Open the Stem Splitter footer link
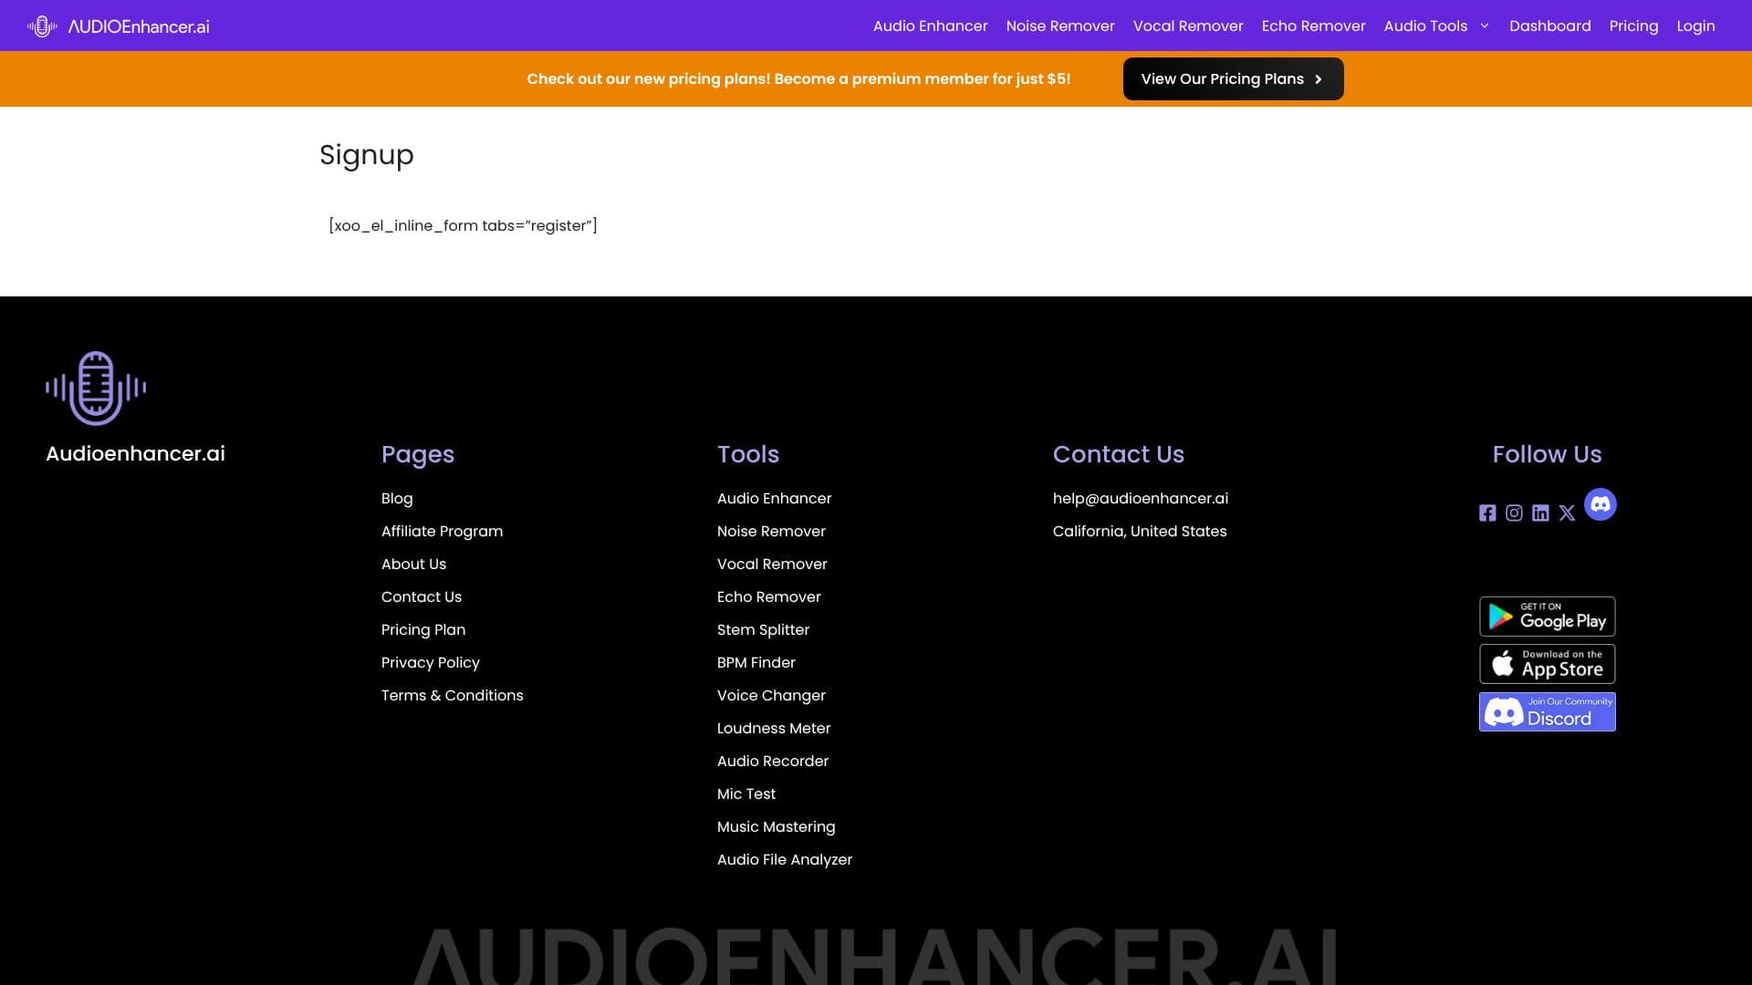This screenshot has height=985, width=1752. [763, 629]
